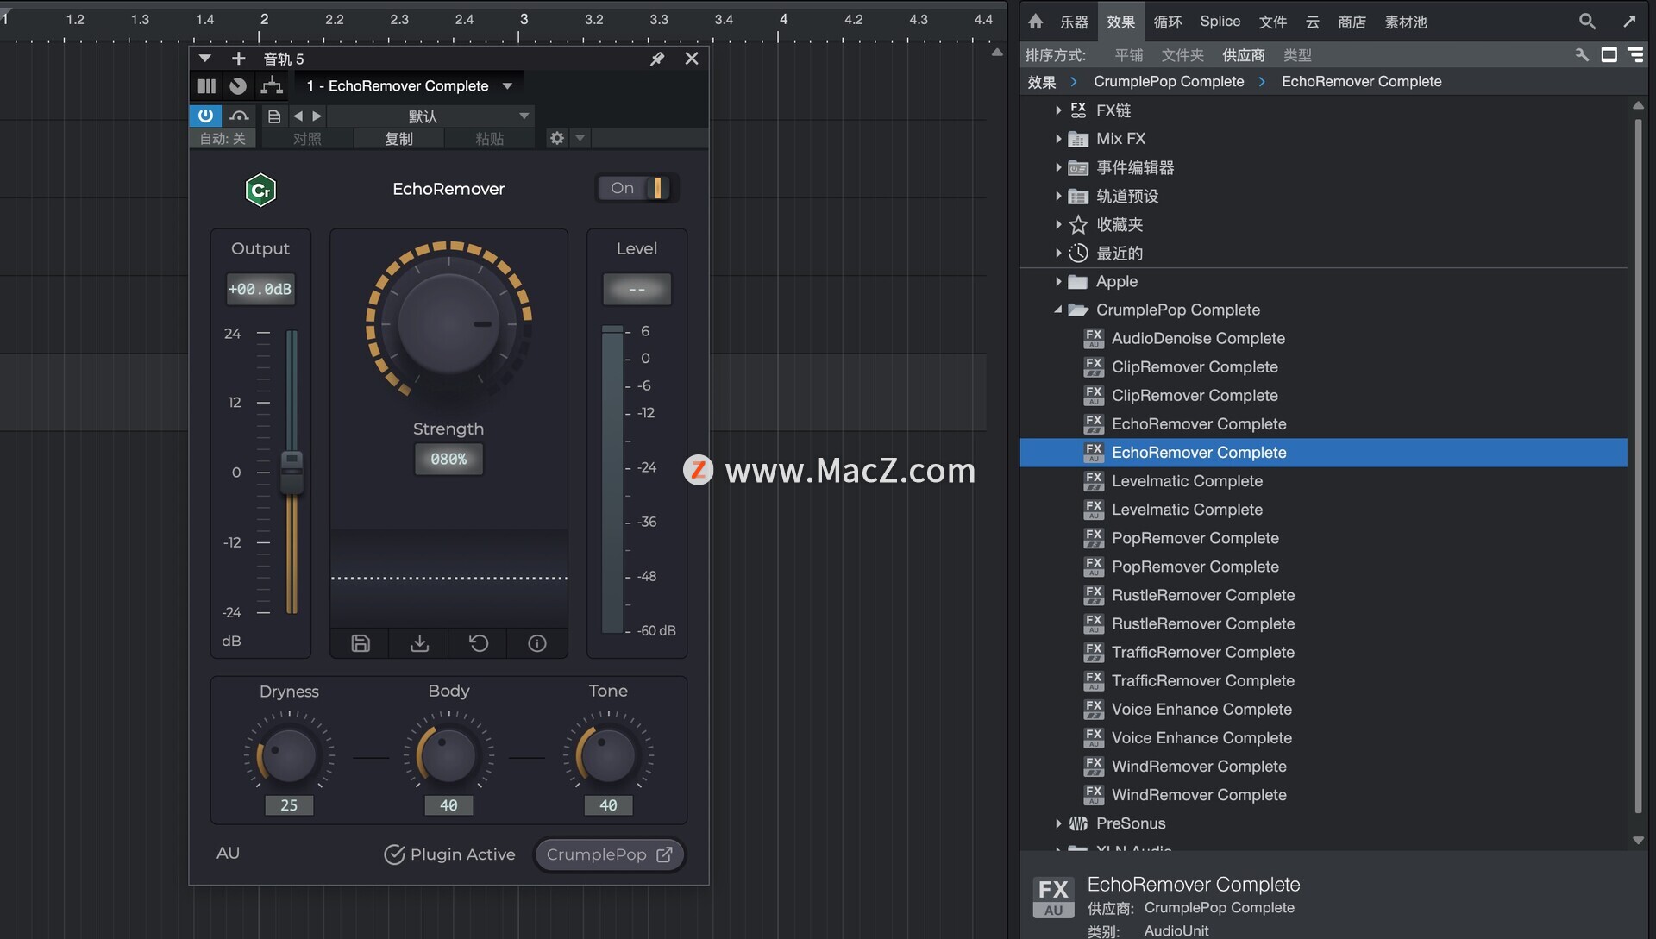Screen dimensions: 1656x939
Task: Open the browser search magnifier icon
Action: click(1587, 22)
